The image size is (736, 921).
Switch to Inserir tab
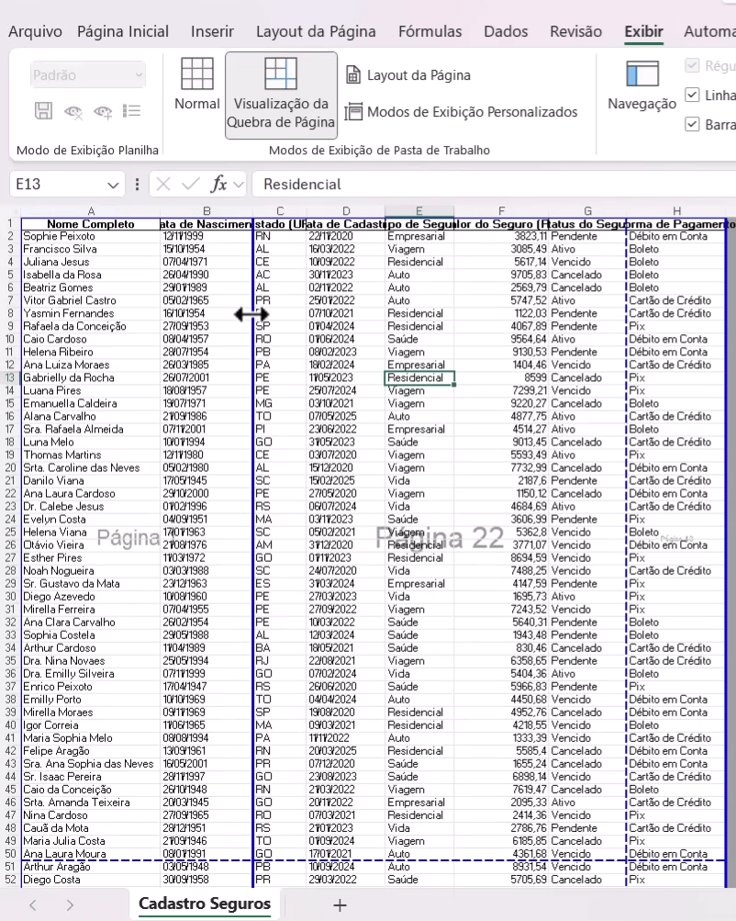pyautogui.click(x=212, y=31)
